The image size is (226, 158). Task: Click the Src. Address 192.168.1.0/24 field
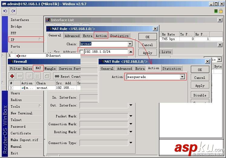coord(106,52)
